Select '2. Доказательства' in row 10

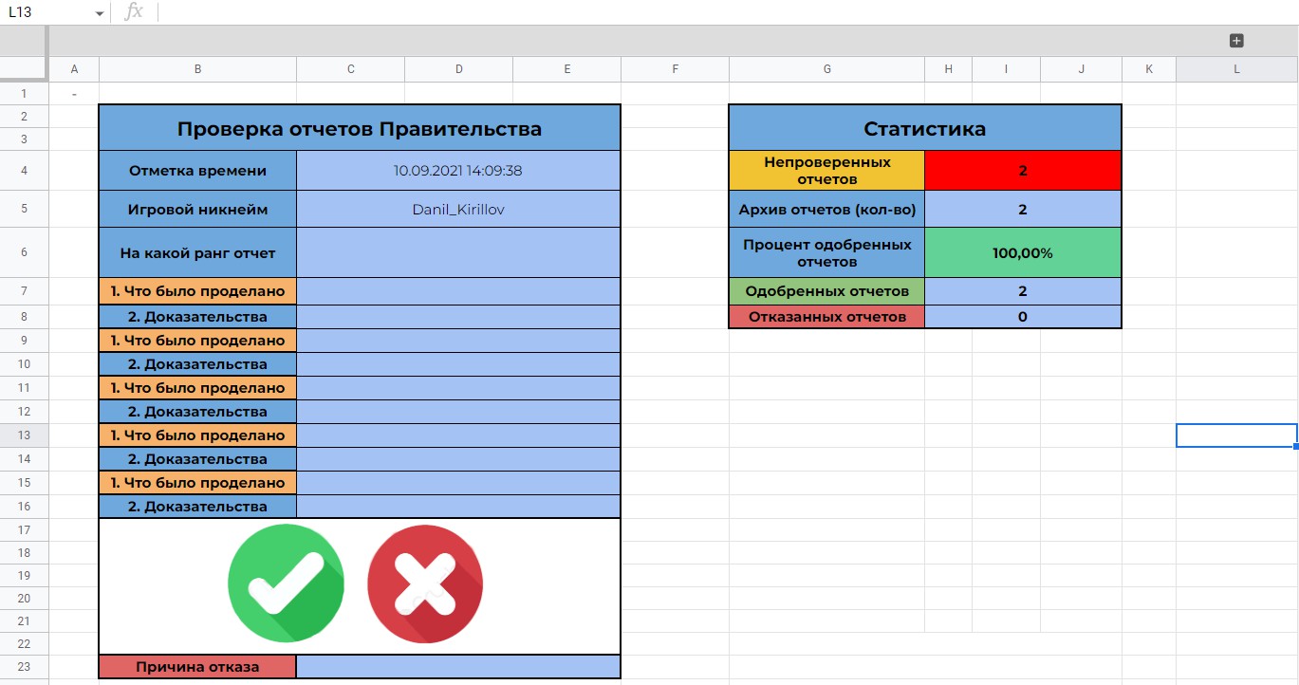click(197, 364)
